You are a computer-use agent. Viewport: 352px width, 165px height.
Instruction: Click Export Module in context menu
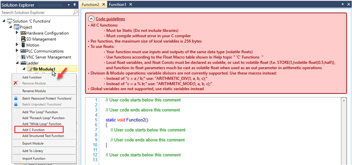pos(33,143)
